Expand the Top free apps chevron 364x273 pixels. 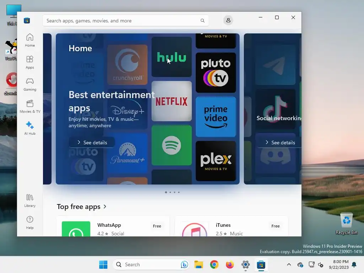pyautogui.click(x=105, y=207)
